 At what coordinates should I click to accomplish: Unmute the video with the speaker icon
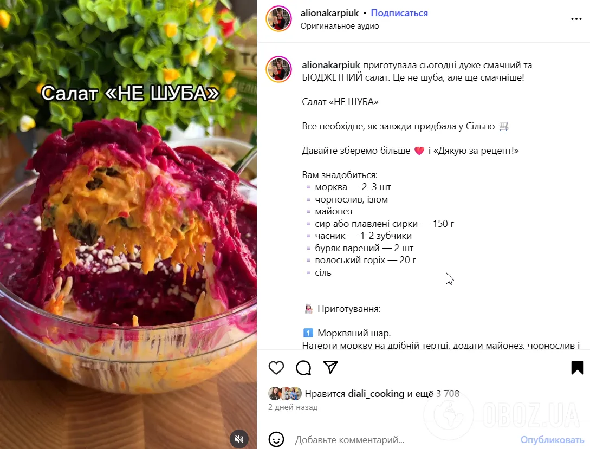[x=239, y=439]
